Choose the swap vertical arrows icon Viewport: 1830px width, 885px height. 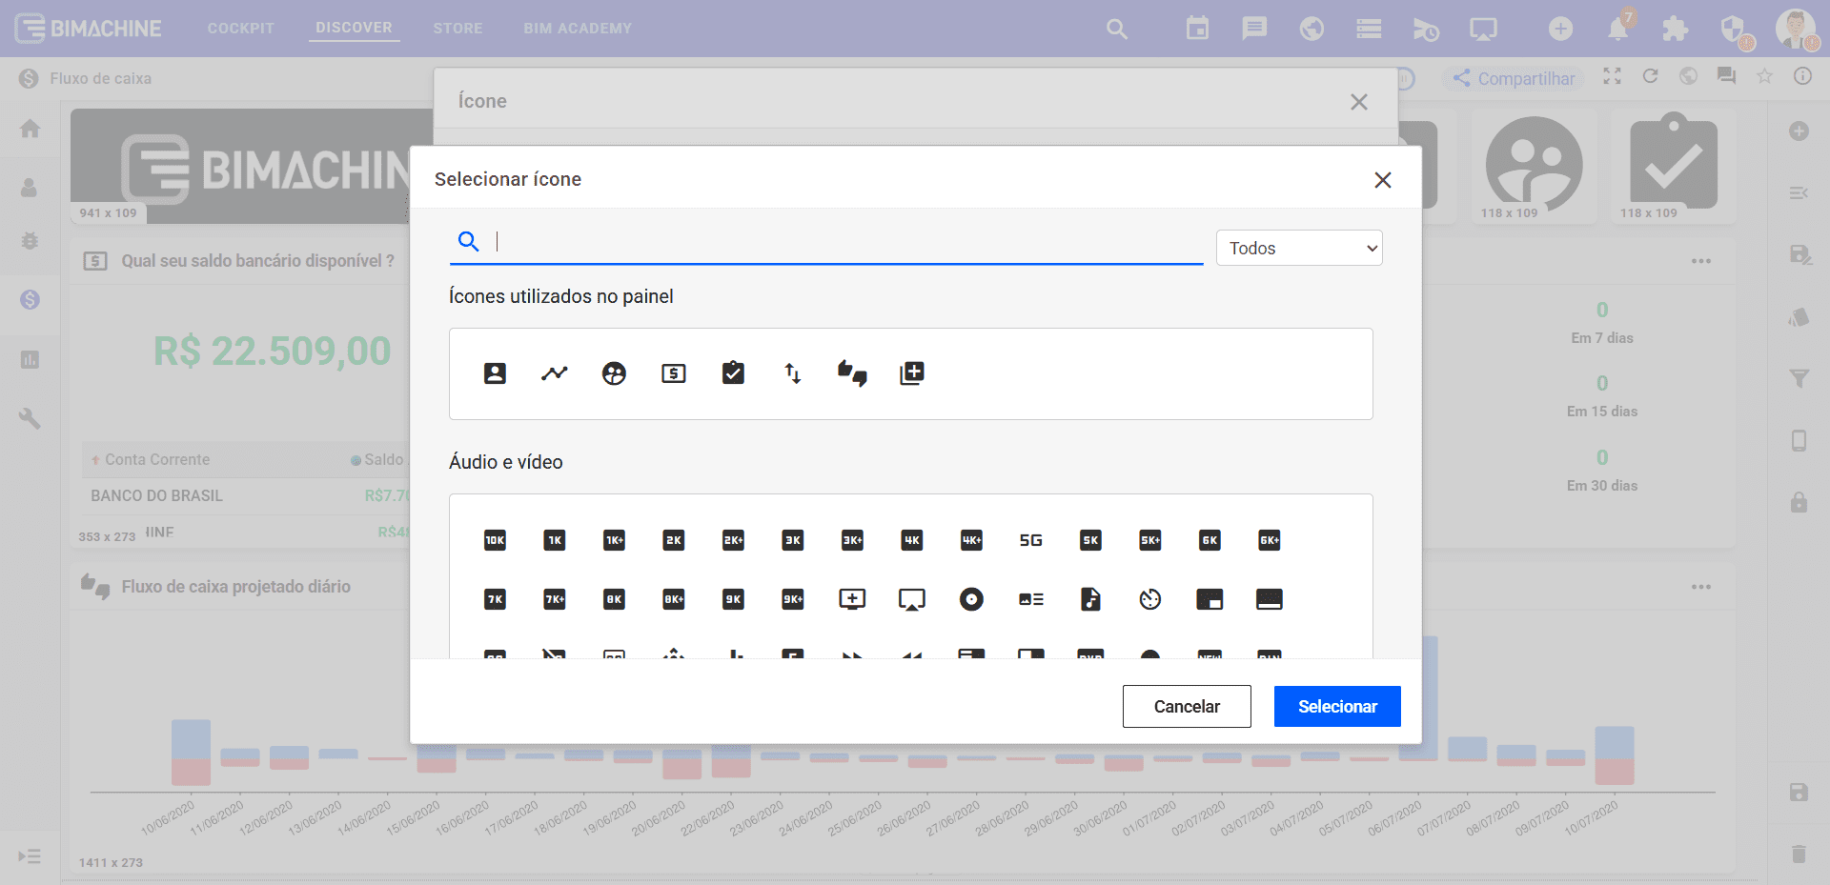coord(792,373)
